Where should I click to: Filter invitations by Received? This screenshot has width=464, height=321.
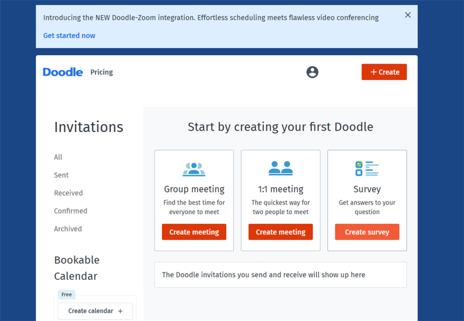pyautogui.click(x=68, y=193)
